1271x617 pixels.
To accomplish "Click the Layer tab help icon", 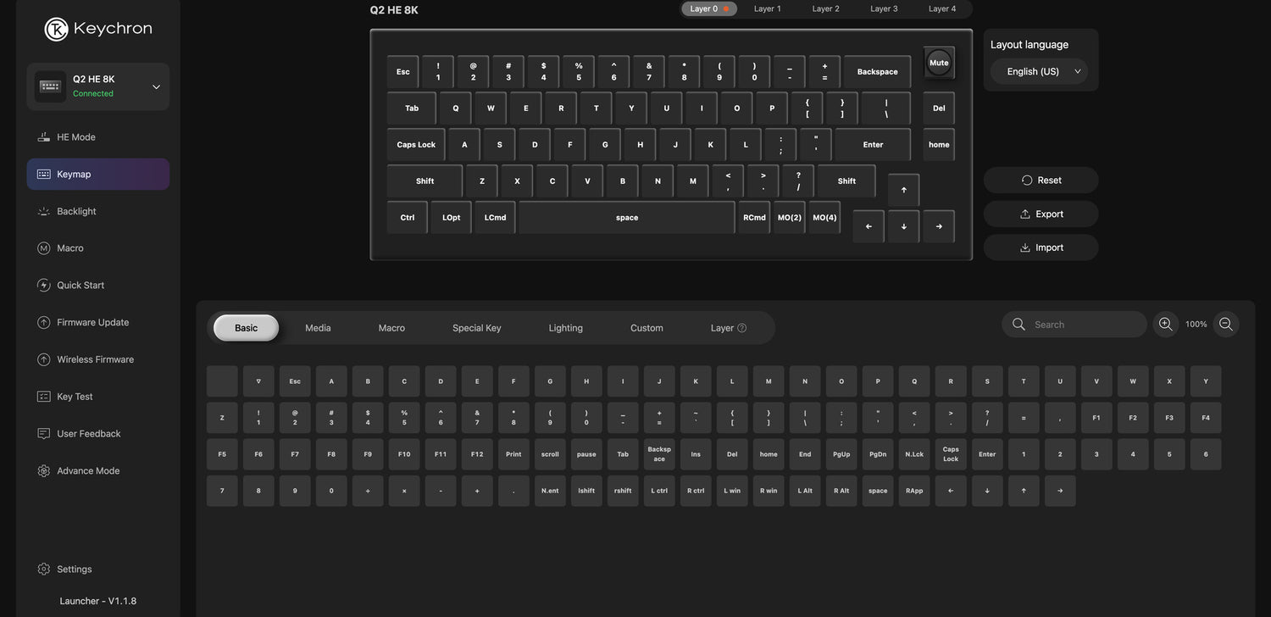I will [742, 328].
